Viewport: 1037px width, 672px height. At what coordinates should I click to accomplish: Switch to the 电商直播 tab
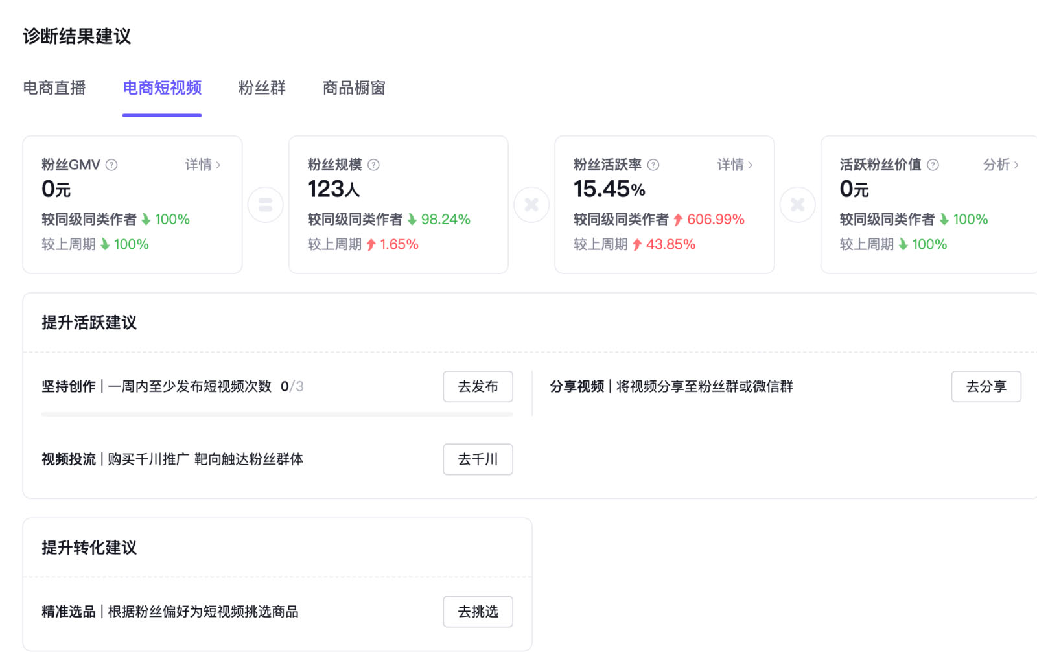(54, 88)
